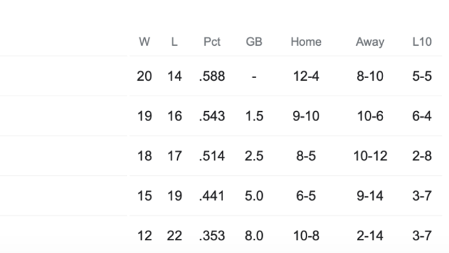The width and height of the screenshot is (449, 253).
Task: Select the 12-4 home record cell
Action: (x=306, y=76)
